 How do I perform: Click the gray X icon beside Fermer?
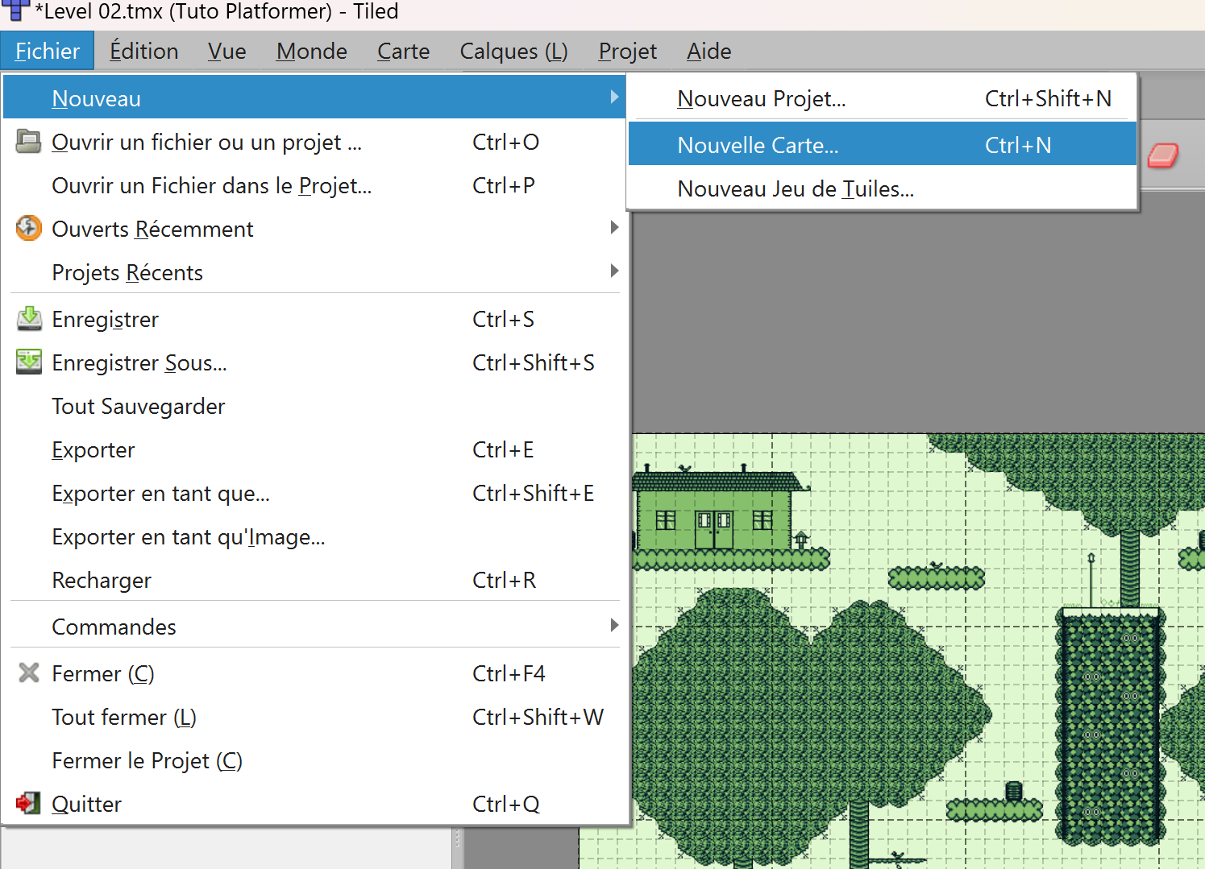click(29, 673)
